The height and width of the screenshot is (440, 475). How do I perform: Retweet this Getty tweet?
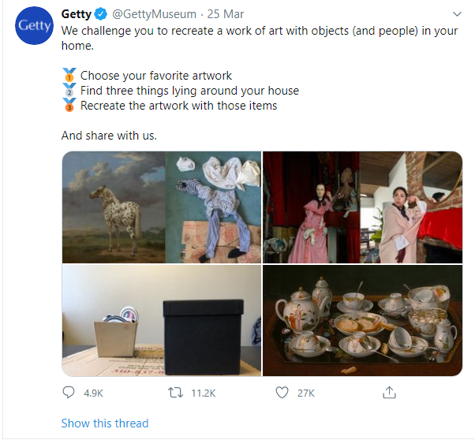[175, 392]
